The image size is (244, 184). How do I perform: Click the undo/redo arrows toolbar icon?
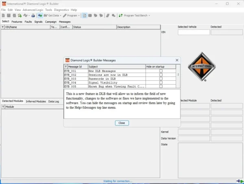pyautogui.click(x=25, y=15)
